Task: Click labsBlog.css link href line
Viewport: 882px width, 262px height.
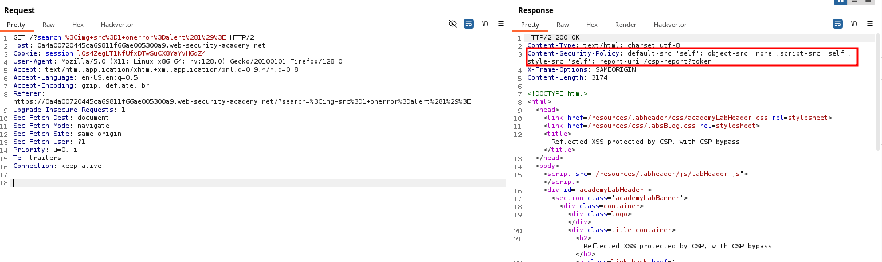Action: 652,126
